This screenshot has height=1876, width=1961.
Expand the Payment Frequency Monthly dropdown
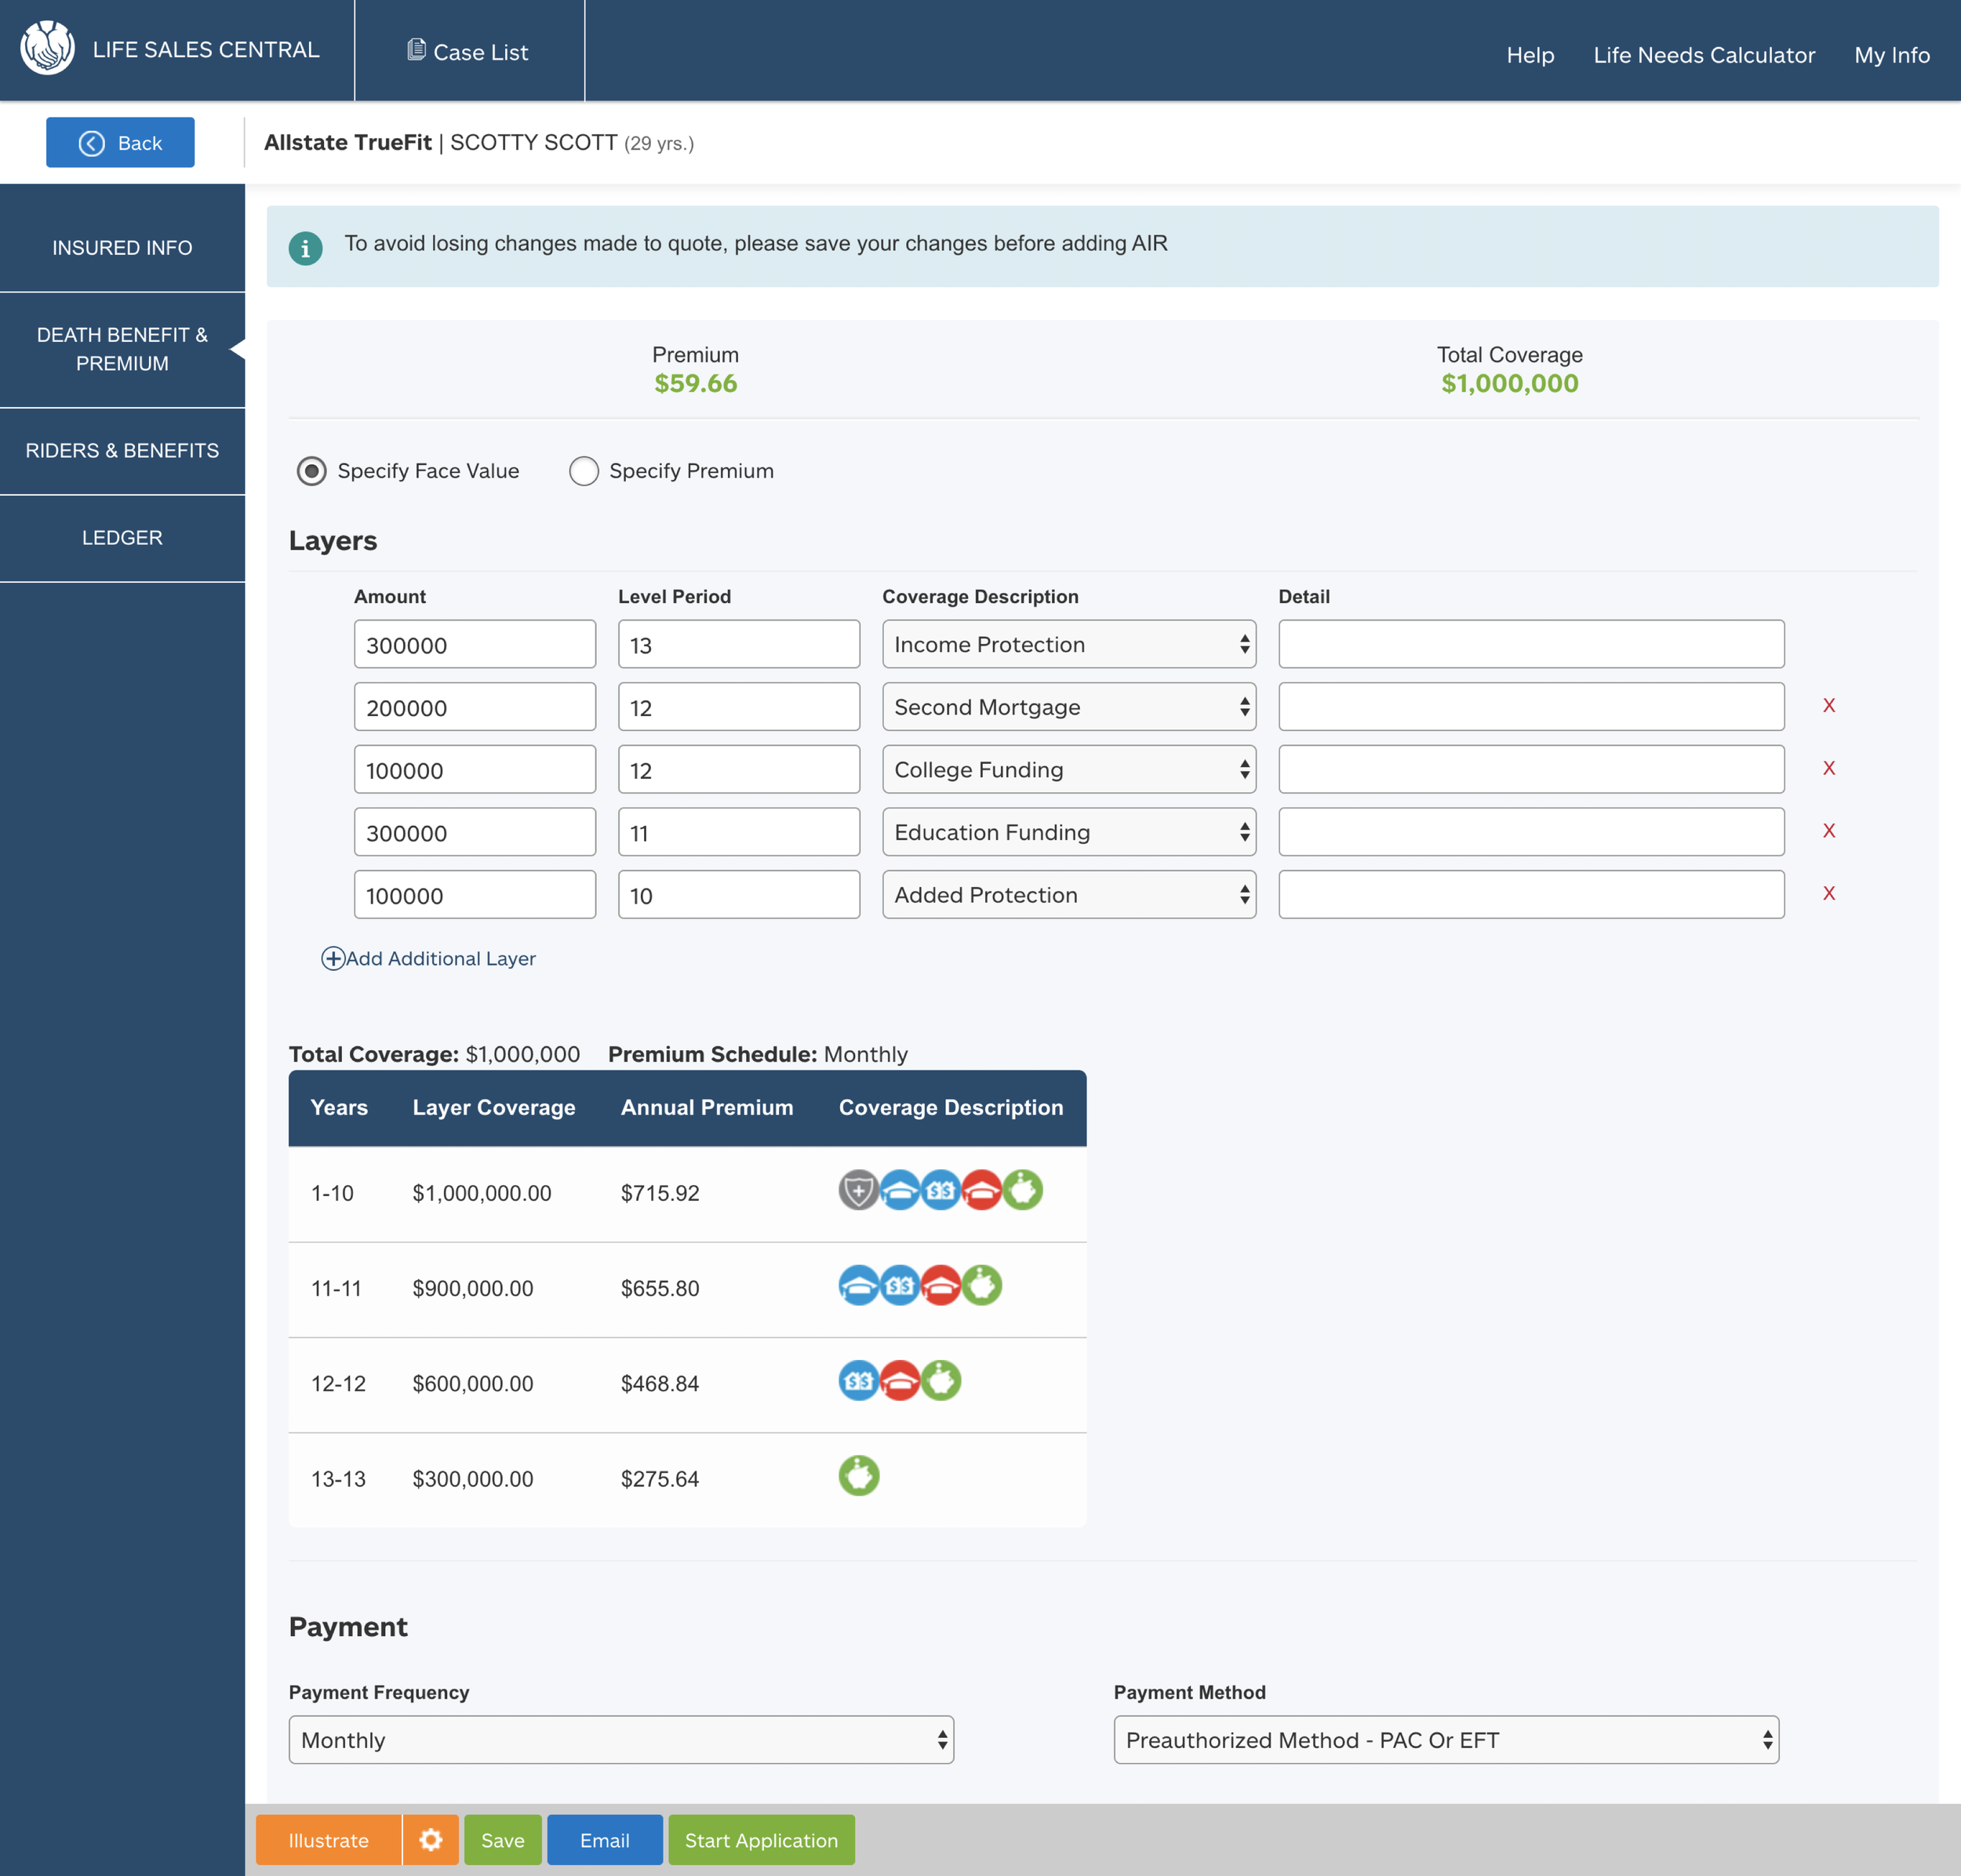(x=621, y=1740)
